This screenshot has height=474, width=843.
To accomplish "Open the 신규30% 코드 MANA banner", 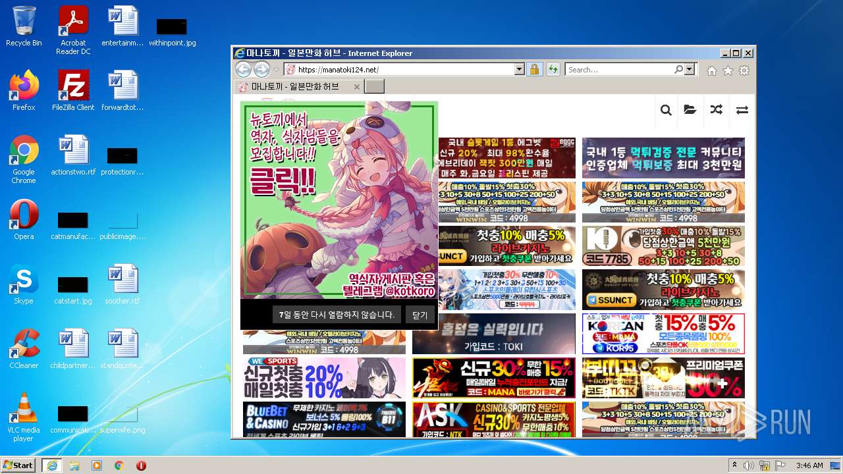I will coord(494,378).
